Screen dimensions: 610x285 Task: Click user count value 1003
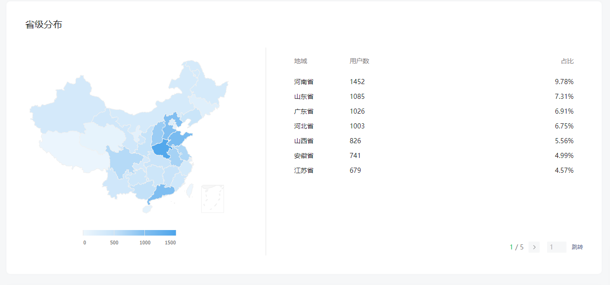click(x=357, y=126)
